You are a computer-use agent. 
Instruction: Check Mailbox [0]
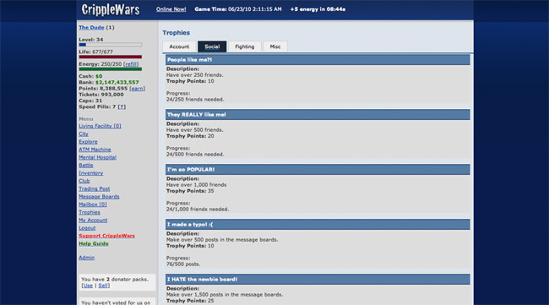(x=93, y=204)
